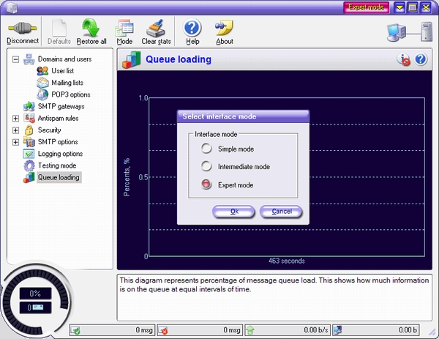Open the Mode toolbar icon

point(124,29)
